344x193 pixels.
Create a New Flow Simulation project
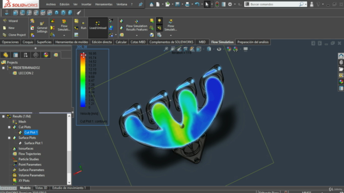pyautogui.click(x=9, y=28)
